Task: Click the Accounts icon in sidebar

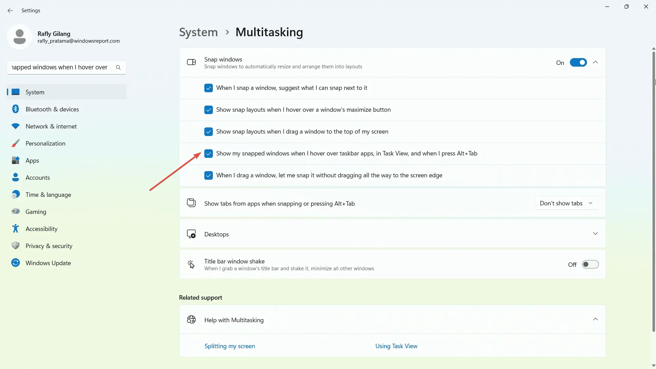Action: coord(16,177)
